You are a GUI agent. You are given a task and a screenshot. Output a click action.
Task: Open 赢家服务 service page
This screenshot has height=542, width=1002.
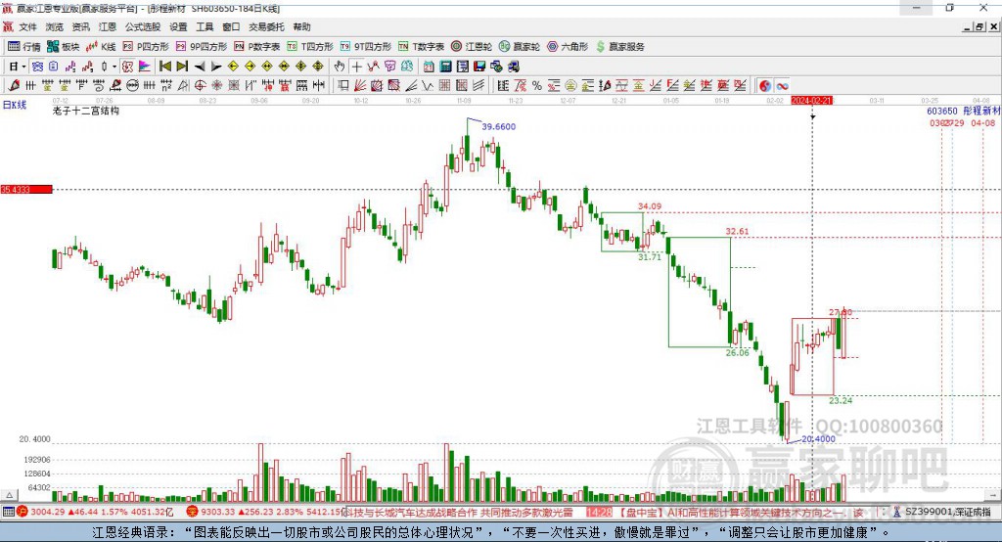pyautogui.click(x=619, y=47)
